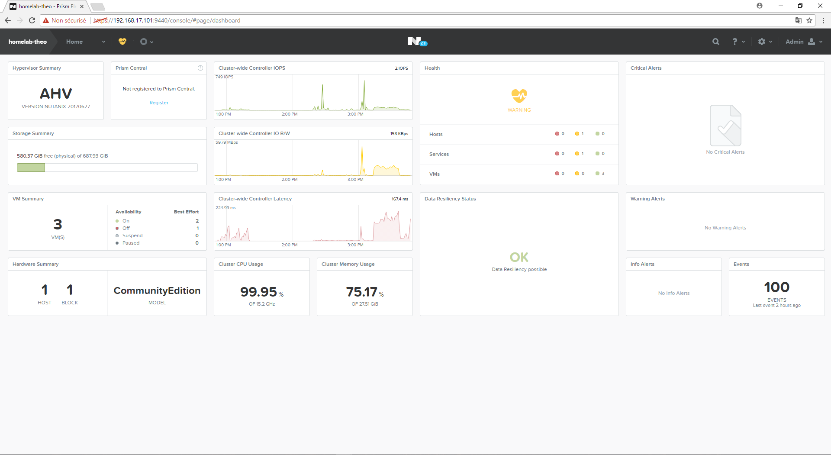
Task: Click the red critical dot for VMs
Action: 557,174
